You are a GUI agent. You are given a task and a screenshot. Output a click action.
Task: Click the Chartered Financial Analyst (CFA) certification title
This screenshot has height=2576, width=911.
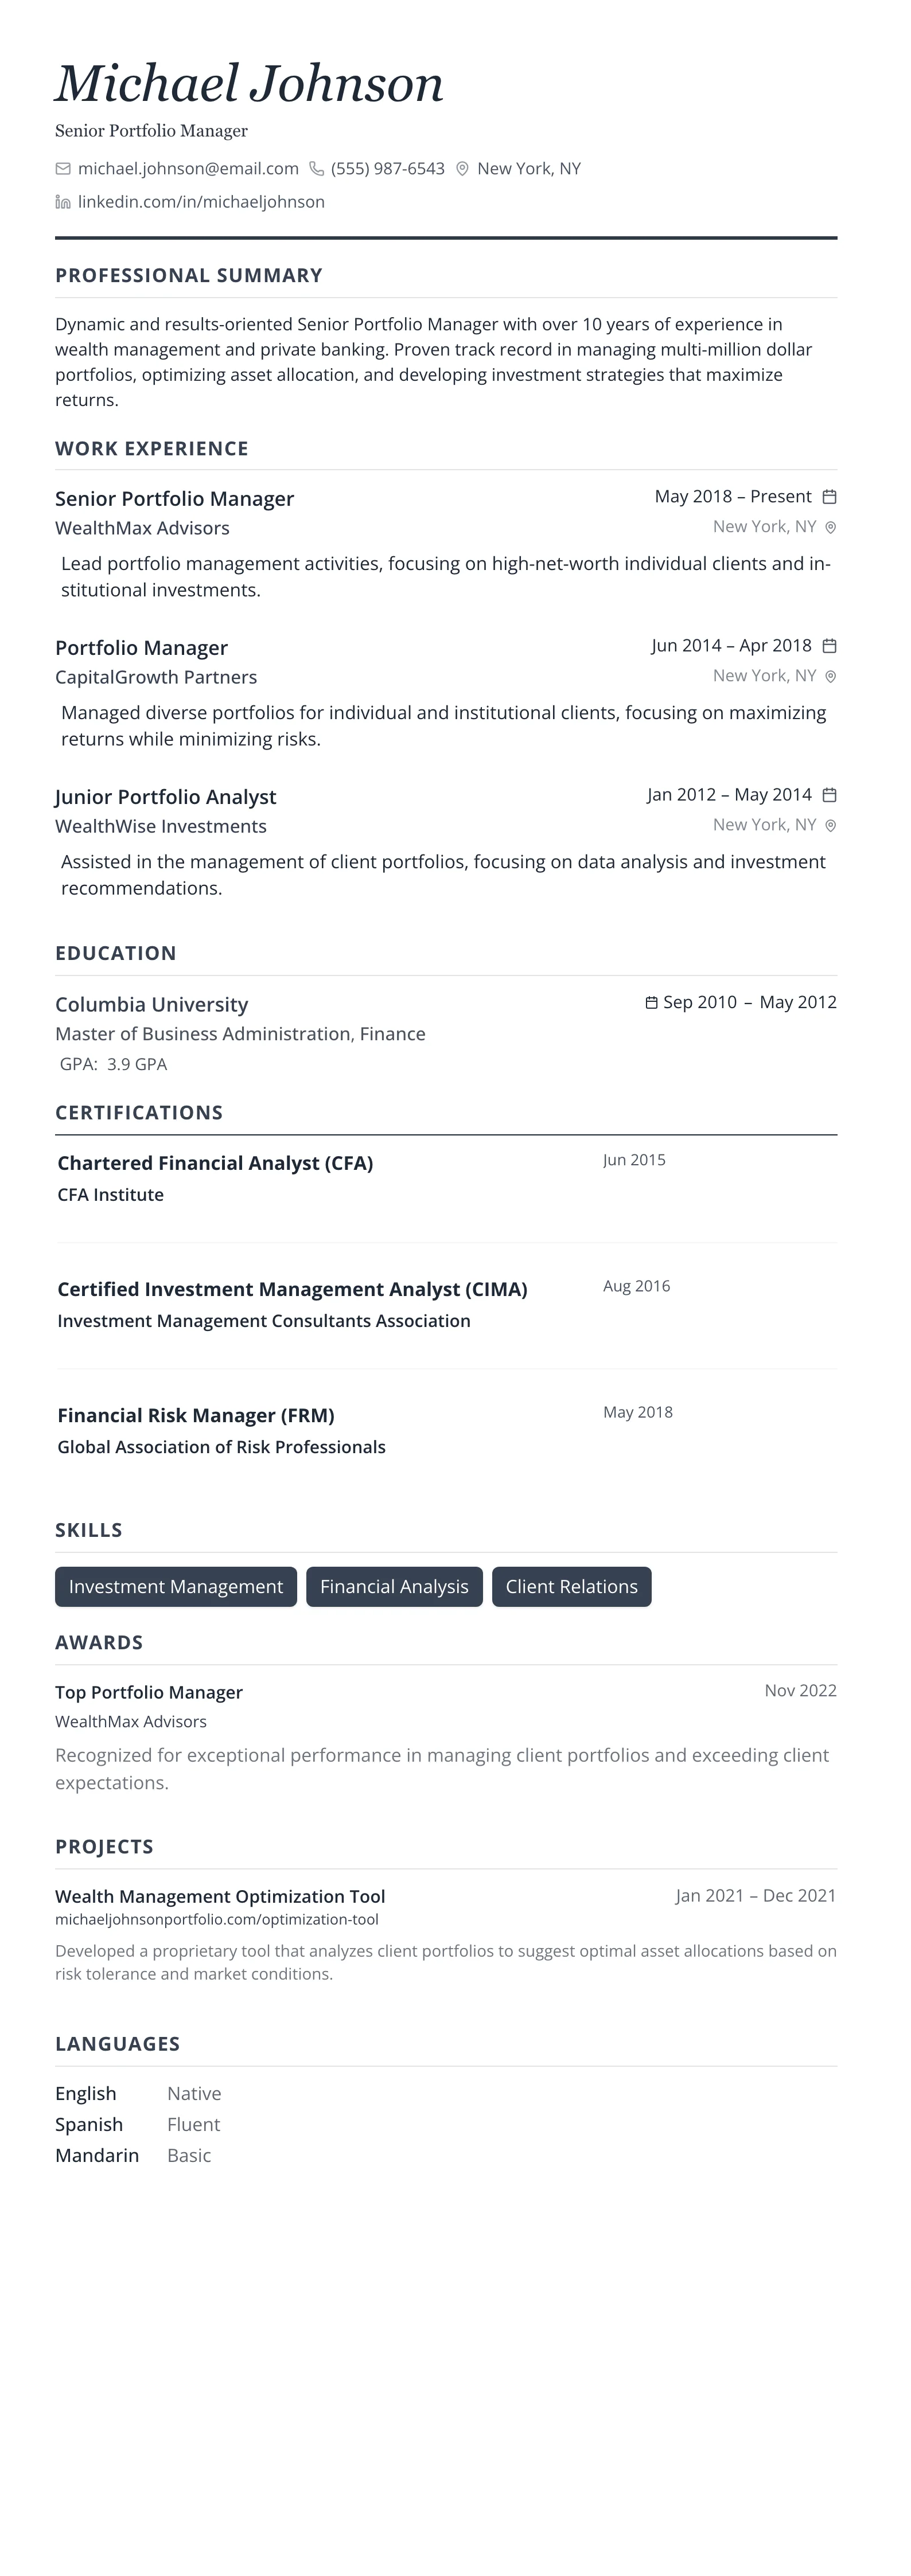tap(215, 1163)
